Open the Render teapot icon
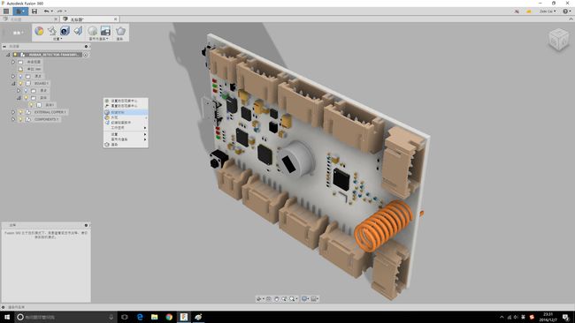This screenshot has width=575, height=323. (x=120, y=31)
